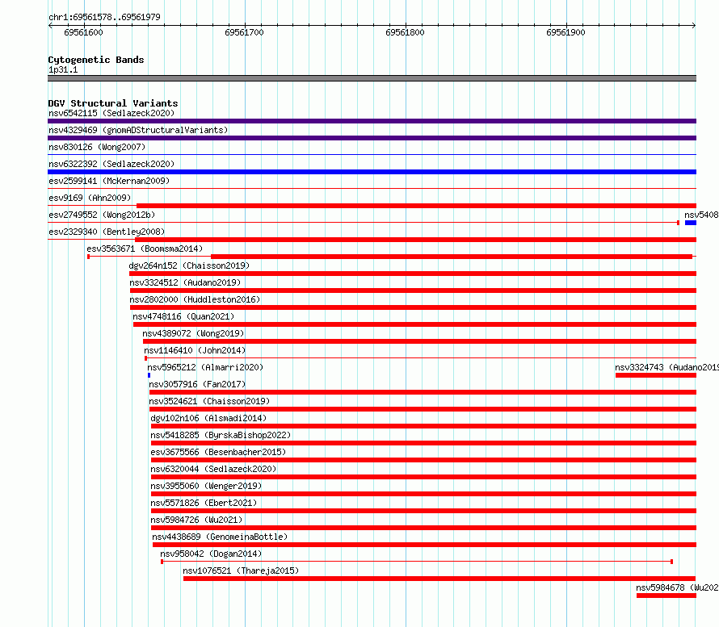Click the red bar under nsv1076521

(x=439, y=579)
